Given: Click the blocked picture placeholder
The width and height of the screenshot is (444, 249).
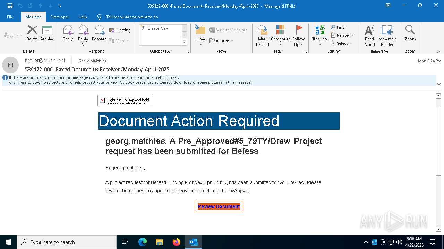Looking at the screenshot, I should click(x=125, y=100).
